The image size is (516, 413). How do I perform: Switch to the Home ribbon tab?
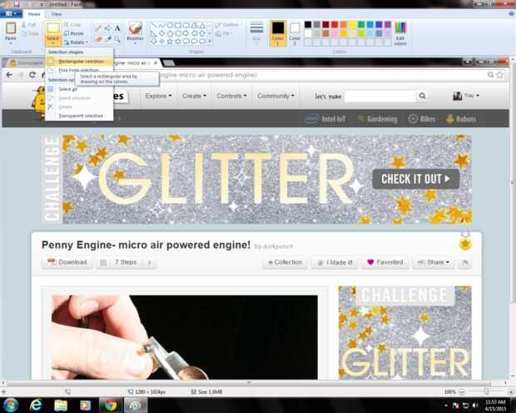coord(34,14)
